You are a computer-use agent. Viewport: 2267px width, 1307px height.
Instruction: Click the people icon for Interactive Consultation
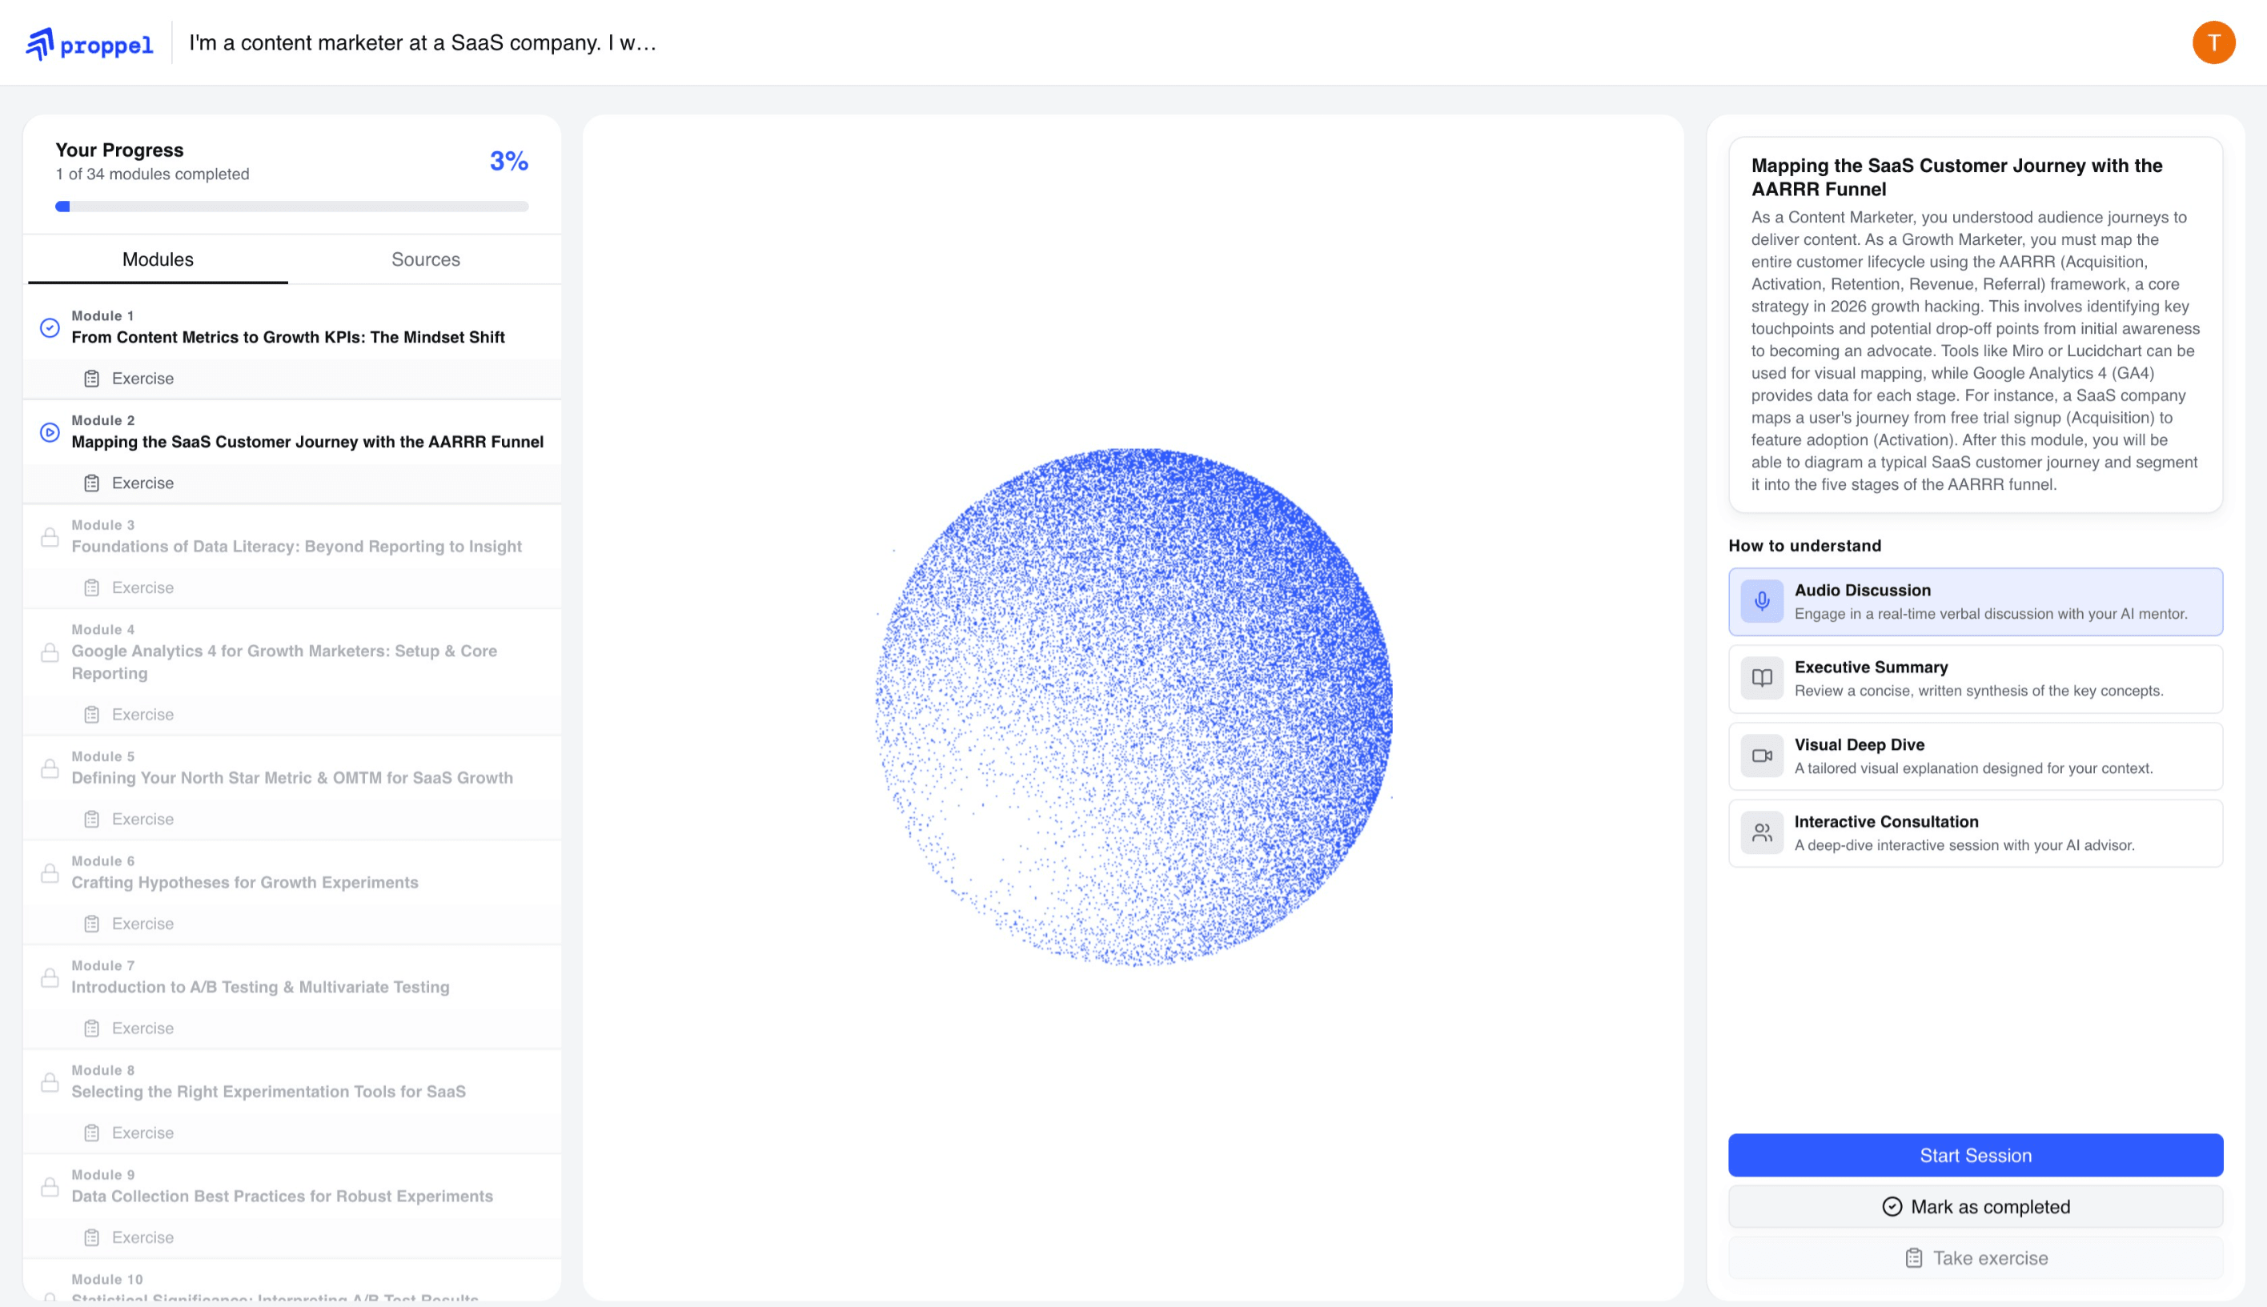[x=1763, y=833]
